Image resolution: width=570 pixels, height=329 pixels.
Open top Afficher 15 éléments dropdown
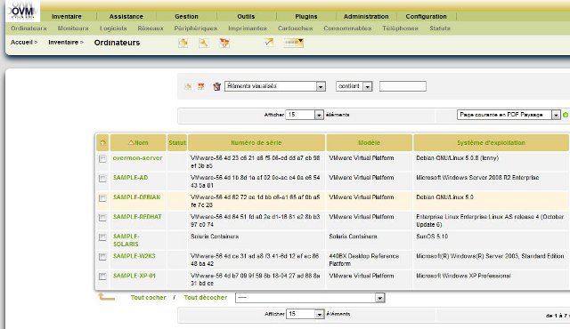click(x=305, y=115)
